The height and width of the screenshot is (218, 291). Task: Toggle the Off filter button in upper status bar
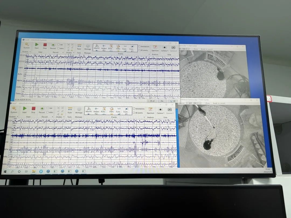173,101
